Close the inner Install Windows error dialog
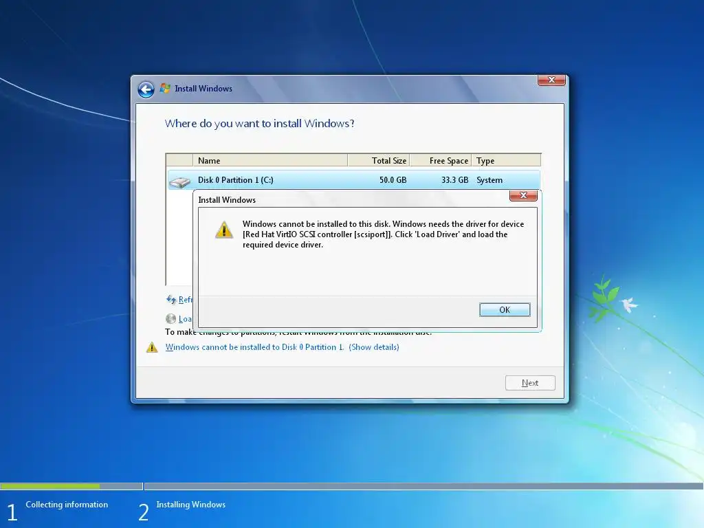 point(523,195)
